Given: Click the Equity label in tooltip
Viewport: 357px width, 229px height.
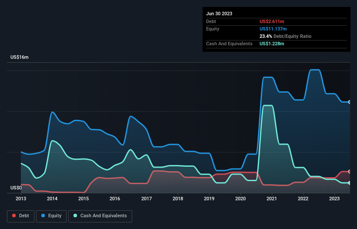Looking at the screenshot, I should (x=213, y=29).
